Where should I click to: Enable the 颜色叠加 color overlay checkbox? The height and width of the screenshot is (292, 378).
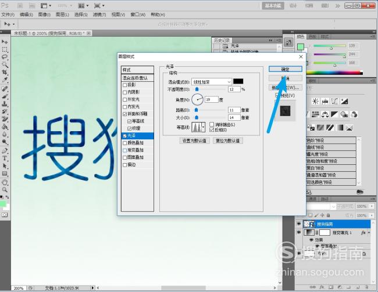[125, 143]
